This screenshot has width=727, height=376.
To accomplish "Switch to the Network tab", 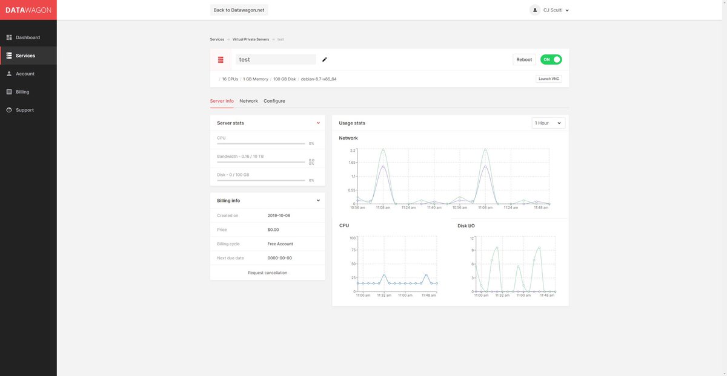I will 248,101.
